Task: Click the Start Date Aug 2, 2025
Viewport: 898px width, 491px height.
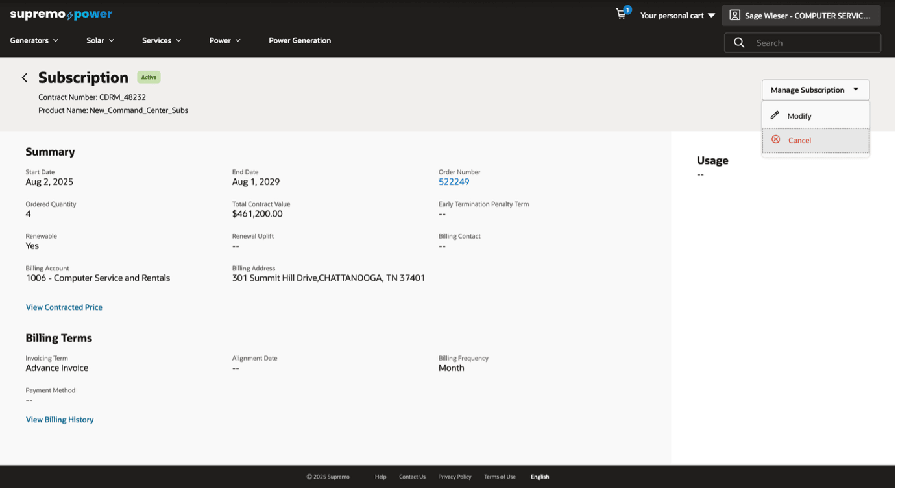Action: 49,182
